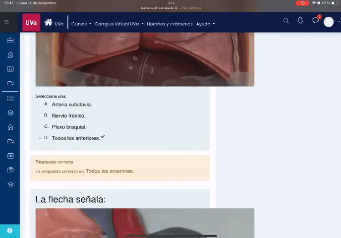Click the grades grid sidebar icon
Screen dimensions: 341x238
[10, 69]
